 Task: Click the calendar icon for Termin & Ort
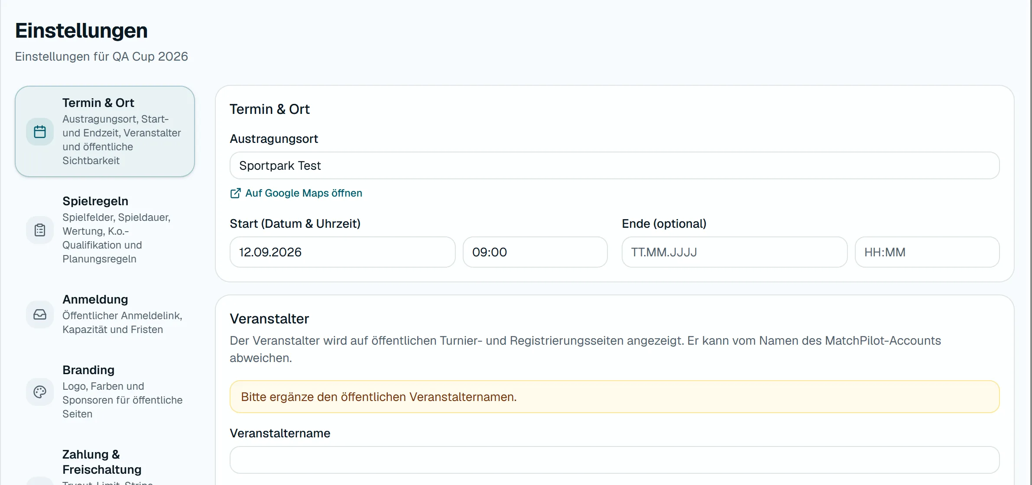coord(40,132)
